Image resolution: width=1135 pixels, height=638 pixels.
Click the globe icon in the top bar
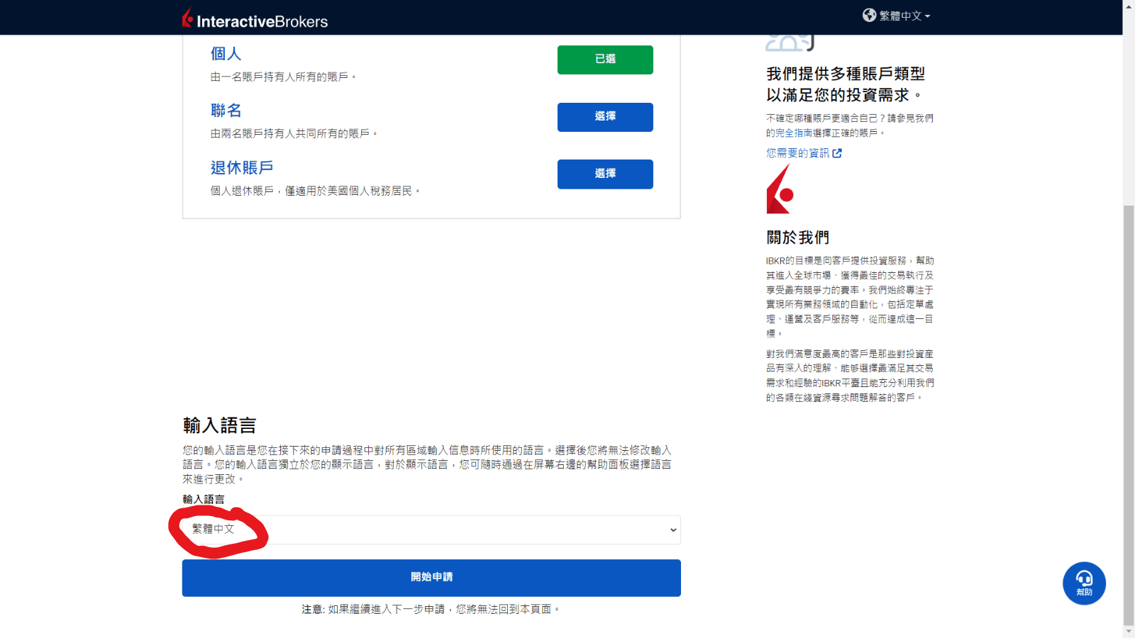point(870,15)
